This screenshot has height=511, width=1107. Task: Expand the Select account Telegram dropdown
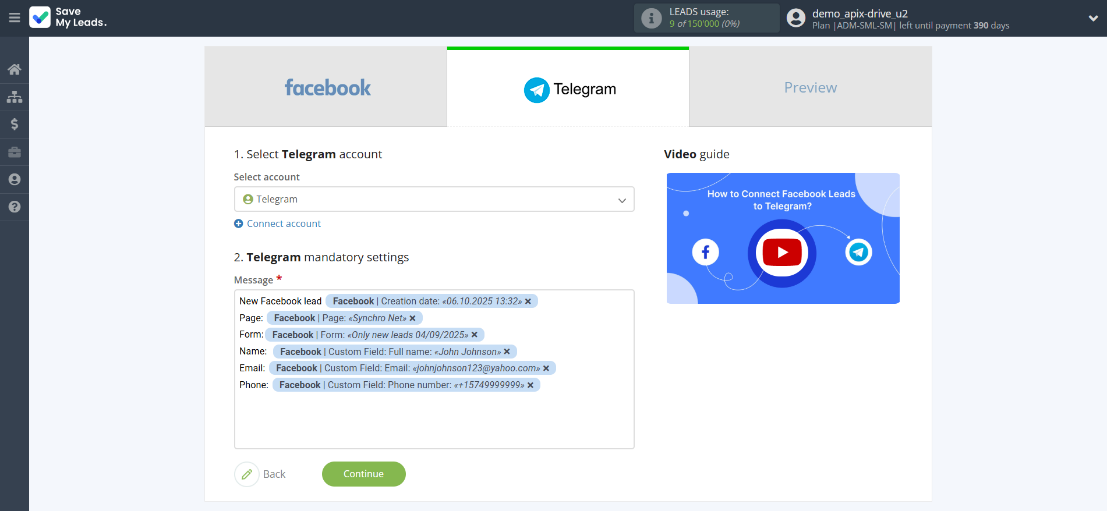tap(434, 199)
